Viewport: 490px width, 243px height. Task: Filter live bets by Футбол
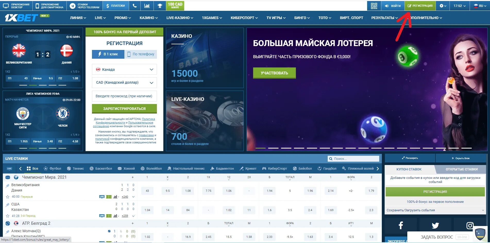click(x=52, y=169)
